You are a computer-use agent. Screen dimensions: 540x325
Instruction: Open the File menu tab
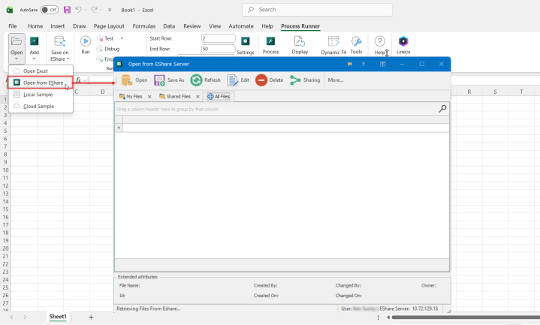[13, 26]
